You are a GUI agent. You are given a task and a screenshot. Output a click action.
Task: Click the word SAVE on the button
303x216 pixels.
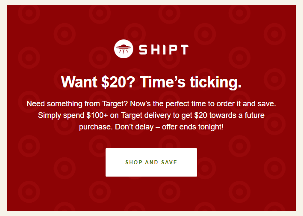(169, 162)
